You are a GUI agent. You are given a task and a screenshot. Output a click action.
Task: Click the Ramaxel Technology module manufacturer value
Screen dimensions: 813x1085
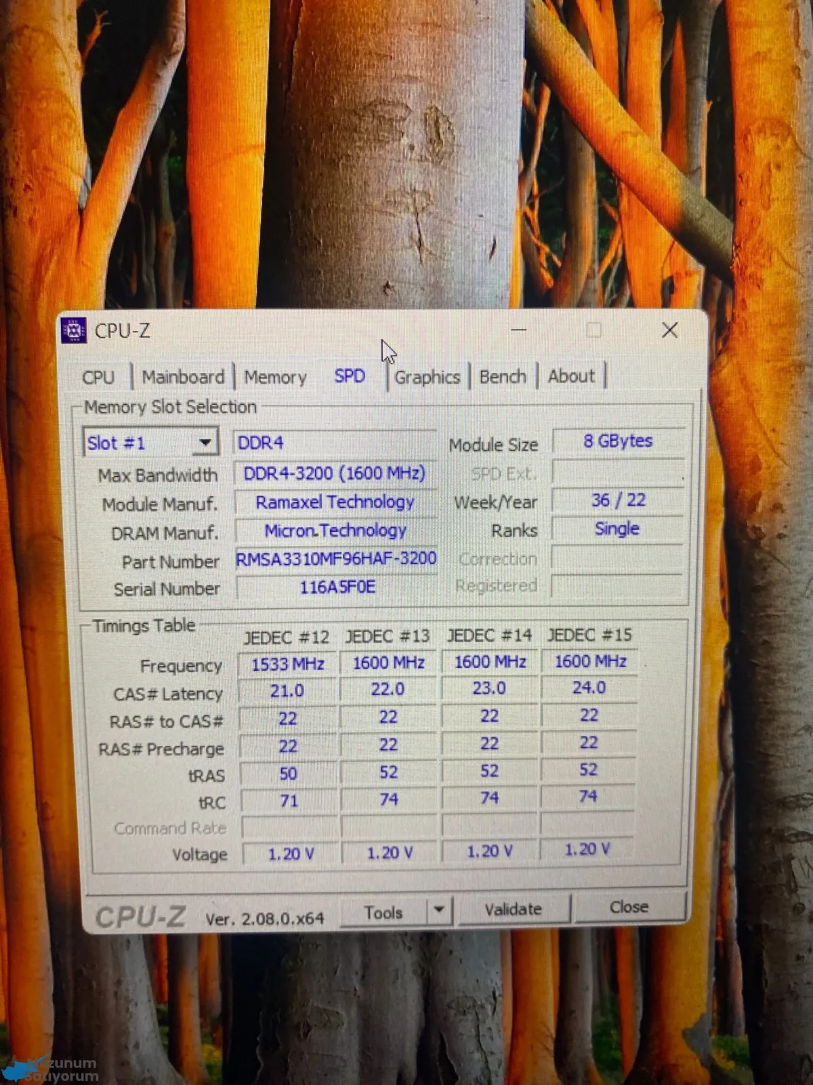point(335,502)
